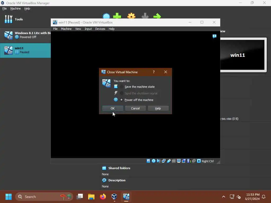Switch to VirtualBox Manager taskbar icon
Screen dimensions: 271x203
pos(114,197)
